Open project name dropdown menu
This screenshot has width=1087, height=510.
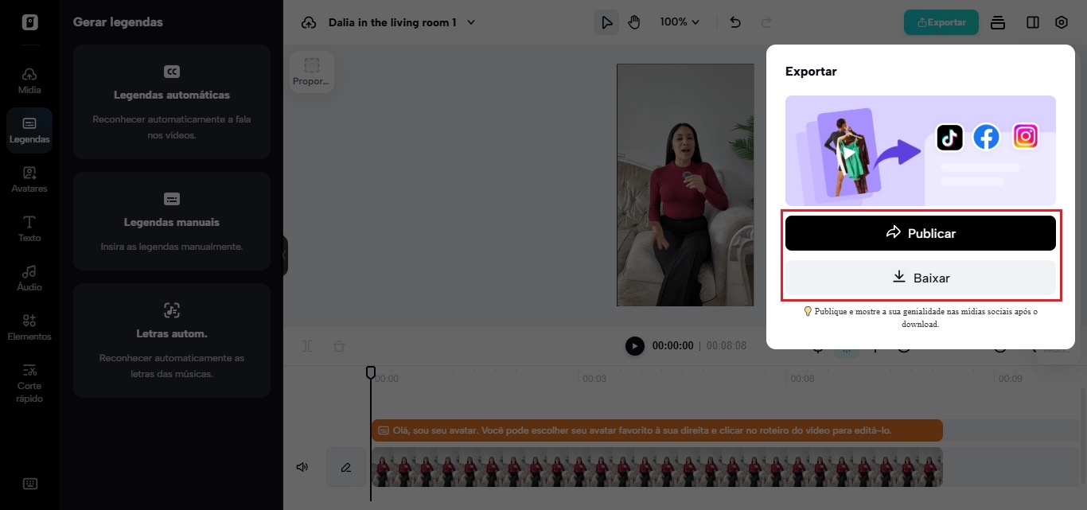[x=471, y=22]
